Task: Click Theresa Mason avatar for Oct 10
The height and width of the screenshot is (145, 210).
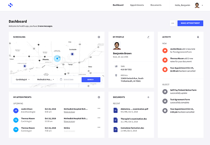Action: [16, 130]
